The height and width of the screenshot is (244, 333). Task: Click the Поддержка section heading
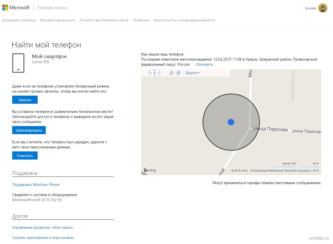tap(25, 173)
